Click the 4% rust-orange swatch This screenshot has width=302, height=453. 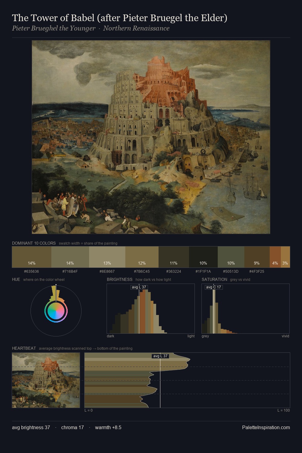point(275,257)
